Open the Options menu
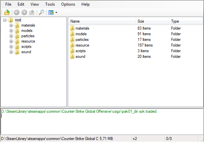 (x=68, y=4)
